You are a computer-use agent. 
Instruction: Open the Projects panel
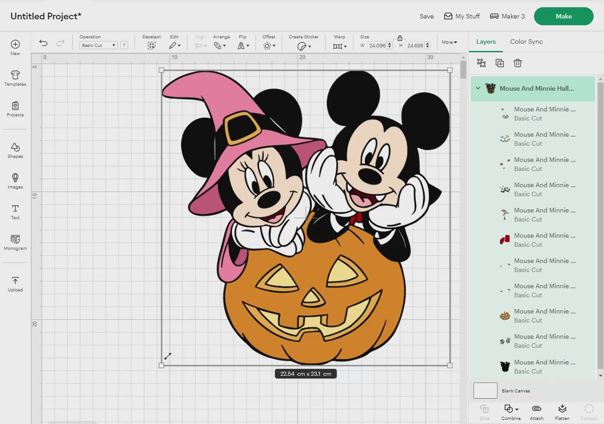click(x=15, y=109)
